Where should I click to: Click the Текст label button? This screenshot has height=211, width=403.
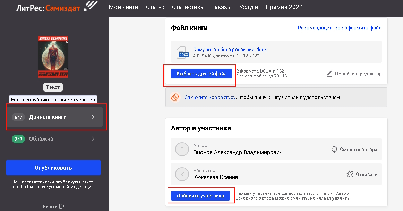click(53, 87)
